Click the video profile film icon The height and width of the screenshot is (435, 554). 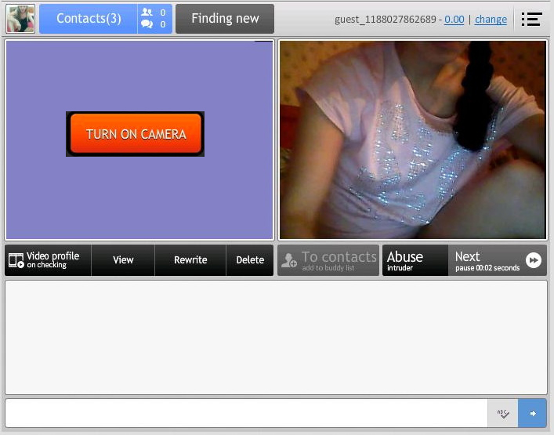pos(16,260)
